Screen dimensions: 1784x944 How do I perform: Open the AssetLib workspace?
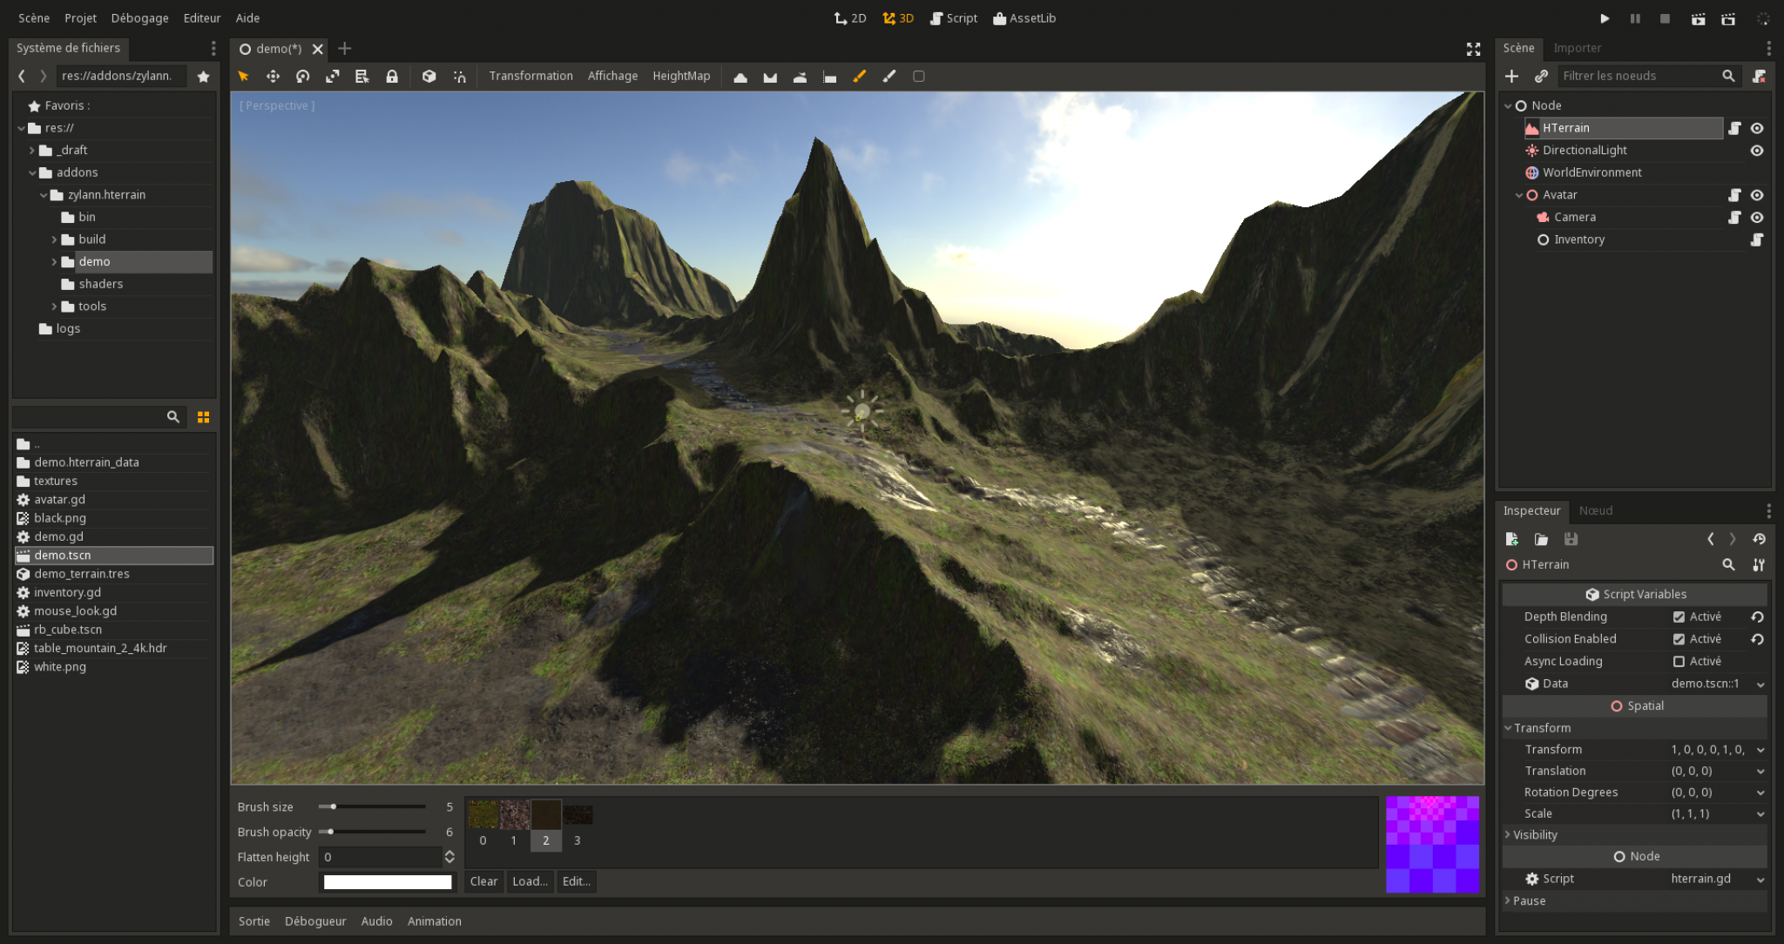point(1024,18)
